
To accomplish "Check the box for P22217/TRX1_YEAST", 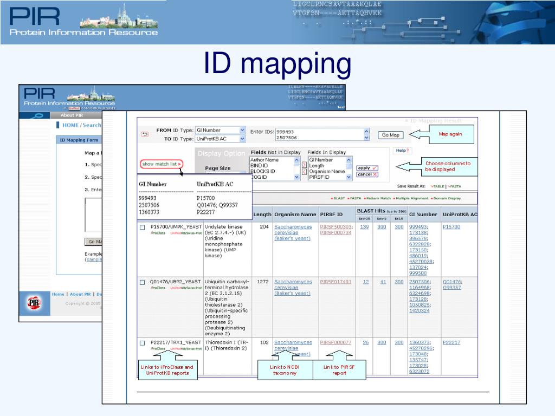I will [x=143, y=343].
